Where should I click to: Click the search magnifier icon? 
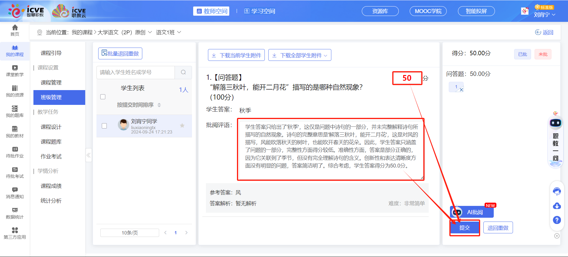183,72
